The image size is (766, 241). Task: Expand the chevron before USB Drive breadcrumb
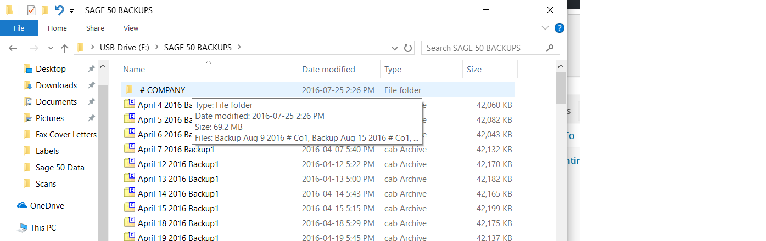[93, 48]
